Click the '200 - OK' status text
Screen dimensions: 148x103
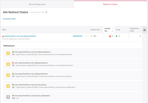[15, 98]
